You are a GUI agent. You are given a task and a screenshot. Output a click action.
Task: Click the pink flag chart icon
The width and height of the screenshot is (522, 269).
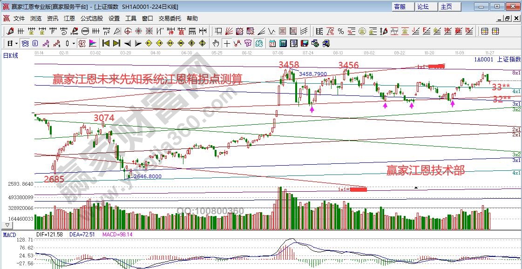coord(93,43)
